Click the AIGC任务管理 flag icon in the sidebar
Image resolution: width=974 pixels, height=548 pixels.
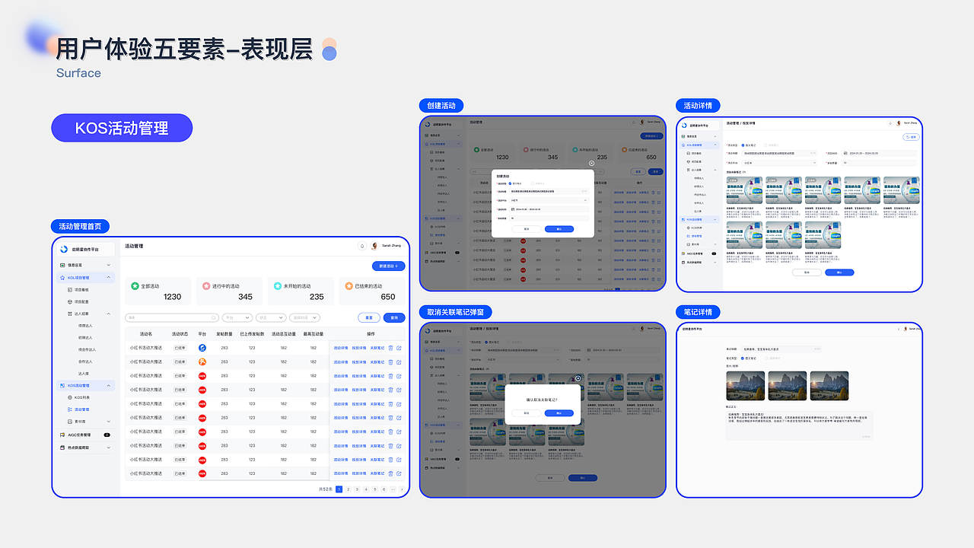(x=62, y=435)
